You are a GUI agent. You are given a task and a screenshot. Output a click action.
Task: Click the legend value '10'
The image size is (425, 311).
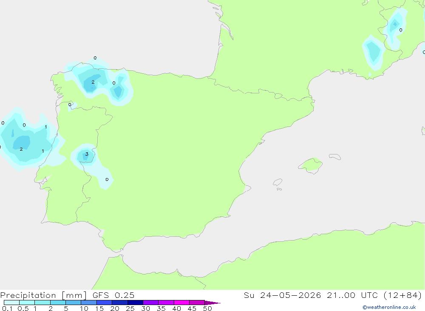84,308
